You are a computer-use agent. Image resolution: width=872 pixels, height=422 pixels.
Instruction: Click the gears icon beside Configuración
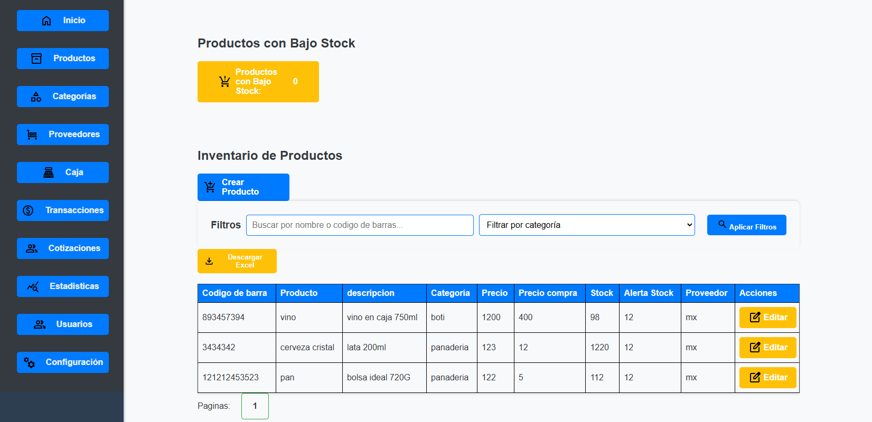pyautogui.click(x=29, y=362)
